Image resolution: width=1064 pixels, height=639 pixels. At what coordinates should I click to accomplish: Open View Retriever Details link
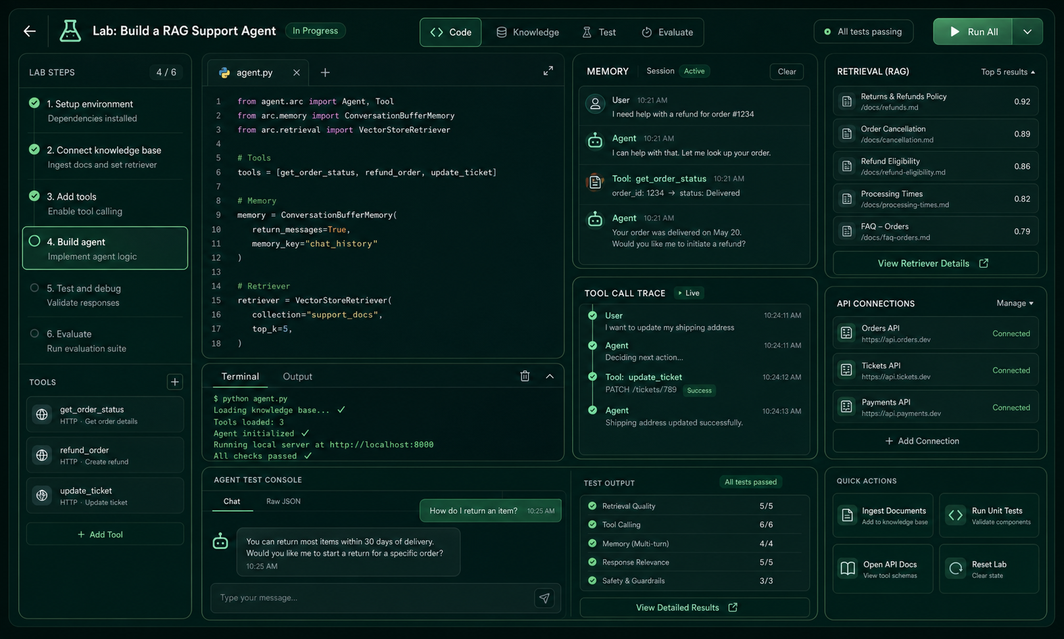coord(935,264)
